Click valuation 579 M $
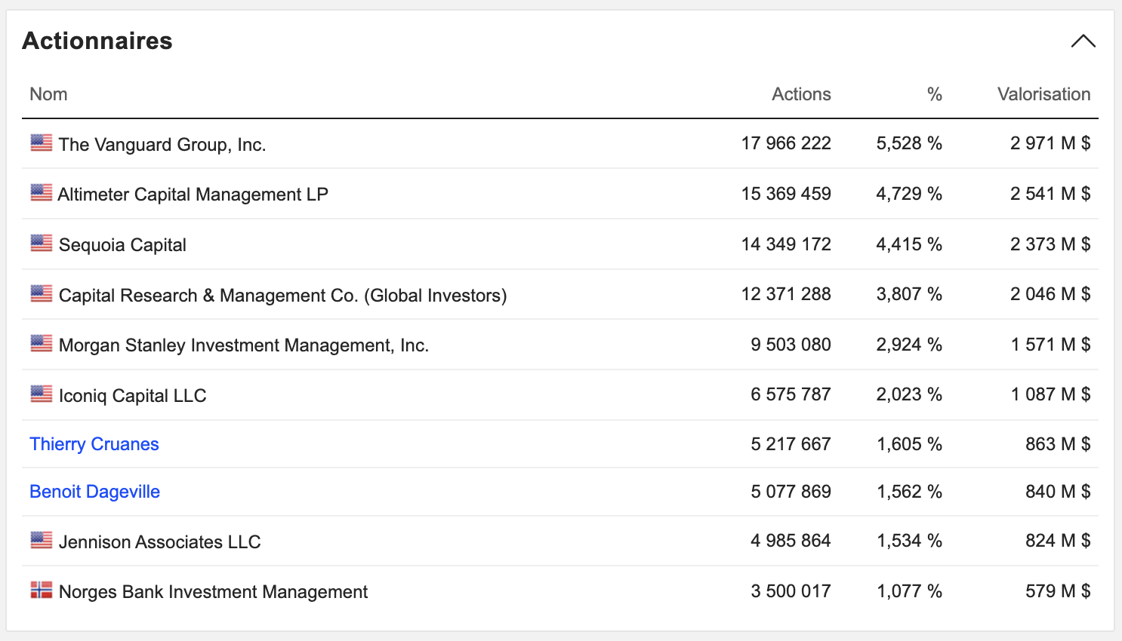 1058,591
